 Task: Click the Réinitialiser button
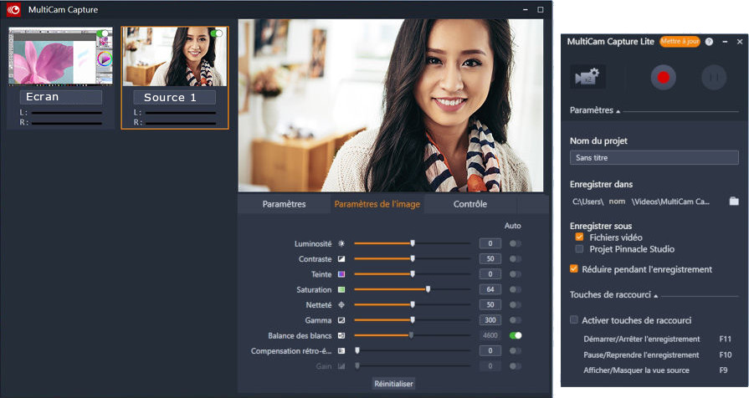(393, 383)
